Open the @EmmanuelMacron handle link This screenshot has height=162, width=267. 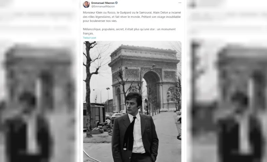[x=103, y=6]
